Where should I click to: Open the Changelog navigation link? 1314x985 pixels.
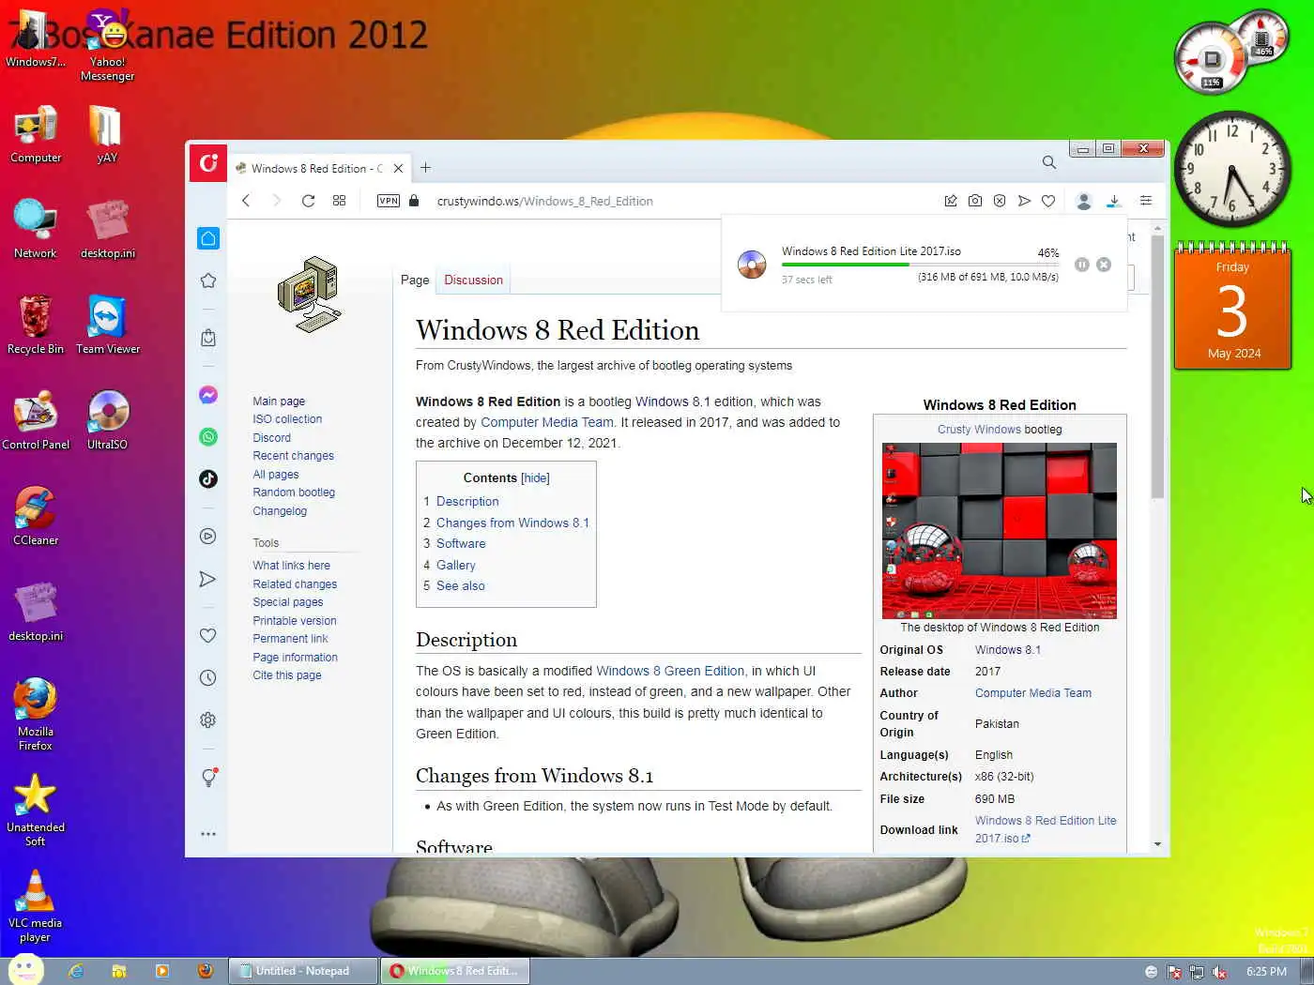coord(280,511)
